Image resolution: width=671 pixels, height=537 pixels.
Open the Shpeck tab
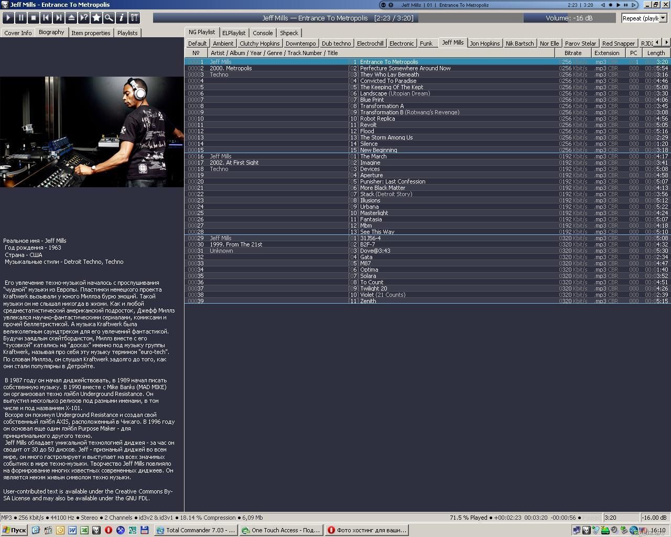click(x=289, y=33)
